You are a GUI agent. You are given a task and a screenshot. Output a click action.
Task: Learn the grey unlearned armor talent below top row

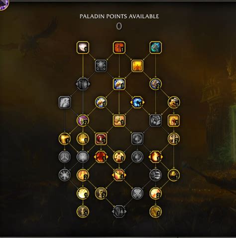click(101, 66)
